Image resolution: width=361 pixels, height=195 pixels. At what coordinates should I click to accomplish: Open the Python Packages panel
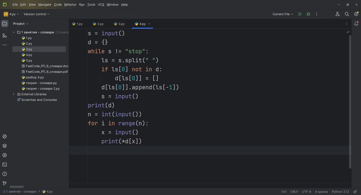click(x=4, y=146)
